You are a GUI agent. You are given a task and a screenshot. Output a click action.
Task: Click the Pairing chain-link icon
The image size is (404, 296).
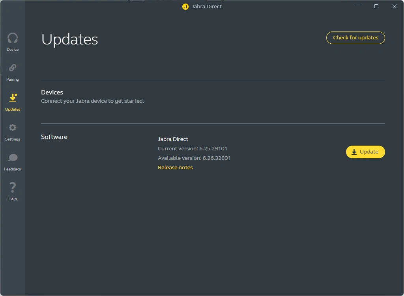[13, 68]
